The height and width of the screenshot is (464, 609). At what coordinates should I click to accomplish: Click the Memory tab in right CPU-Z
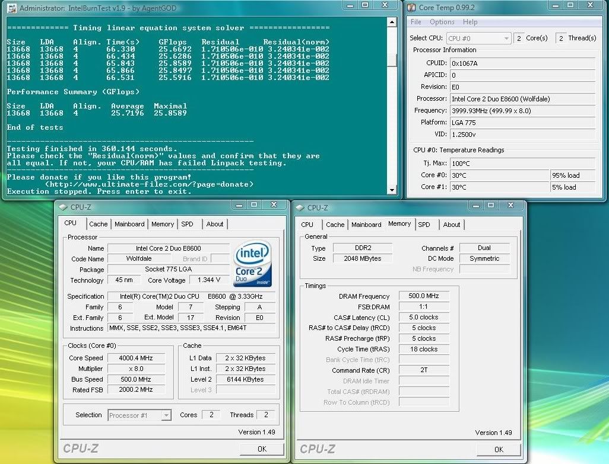coord(399,223)
